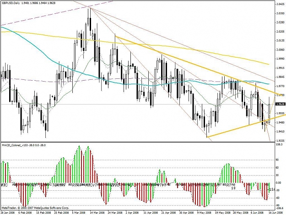Image resolution: width=286 pixels, height=215 pixels.
Task: Click the 1.9555 price axis label
Action: tap(280, 113)
